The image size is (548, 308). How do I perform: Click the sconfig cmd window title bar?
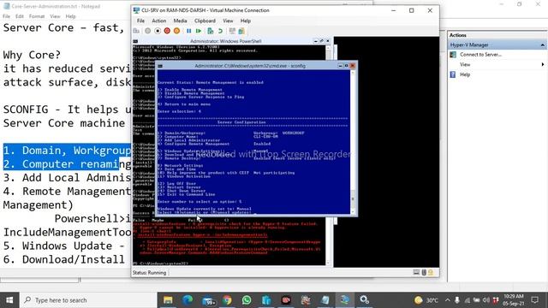click(x=250, y=66)
